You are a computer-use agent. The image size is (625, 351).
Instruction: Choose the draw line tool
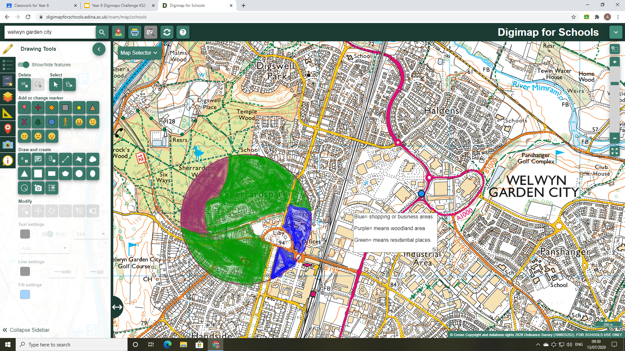pos(65,159)
